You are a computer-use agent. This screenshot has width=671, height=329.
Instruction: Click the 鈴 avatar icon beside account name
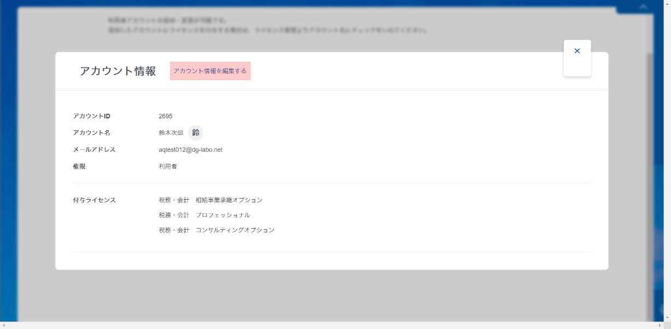[x=196, y=133]
